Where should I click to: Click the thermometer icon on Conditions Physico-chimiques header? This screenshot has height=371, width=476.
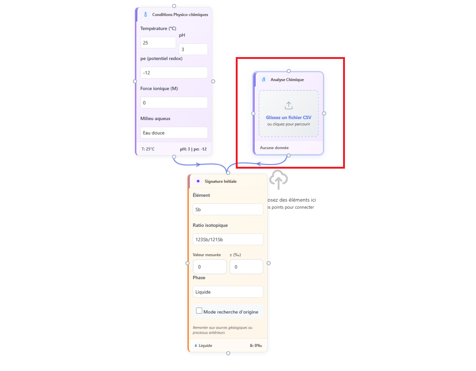click(145, 14)
